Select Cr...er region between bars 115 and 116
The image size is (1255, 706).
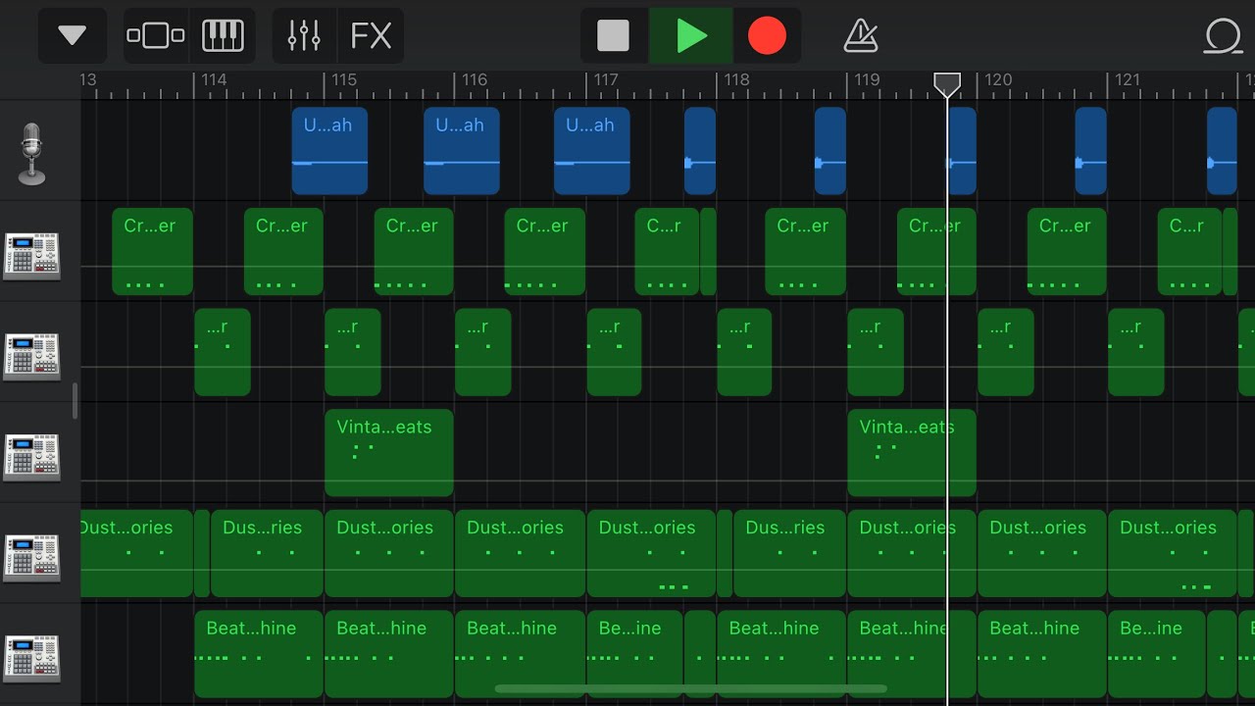(x=414, y=251)
